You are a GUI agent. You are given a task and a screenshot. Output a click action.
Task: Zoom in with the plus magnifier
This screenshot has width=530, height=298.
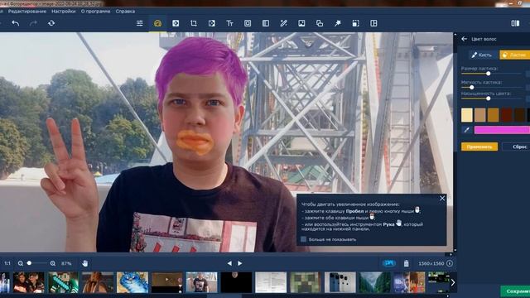53,263
